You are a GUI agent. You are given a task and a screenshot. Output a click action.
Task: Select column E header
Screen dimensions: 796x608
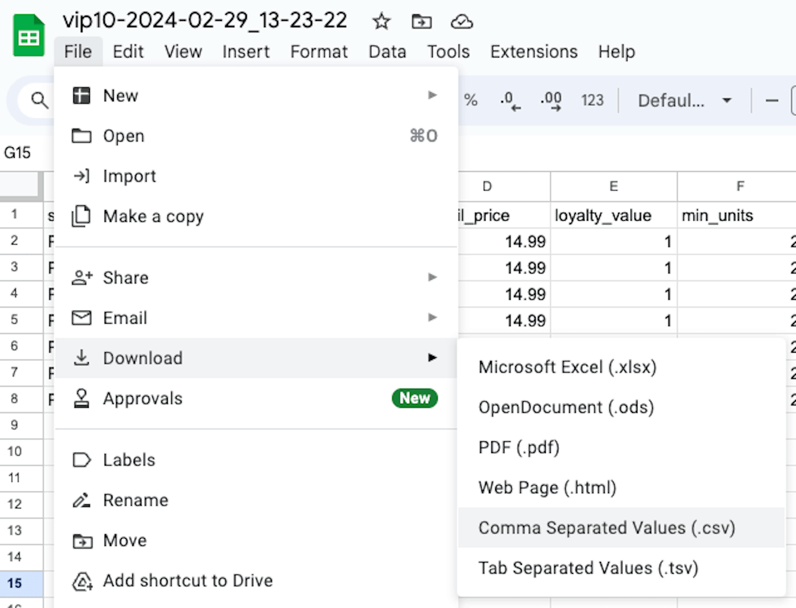coord(613,187)
